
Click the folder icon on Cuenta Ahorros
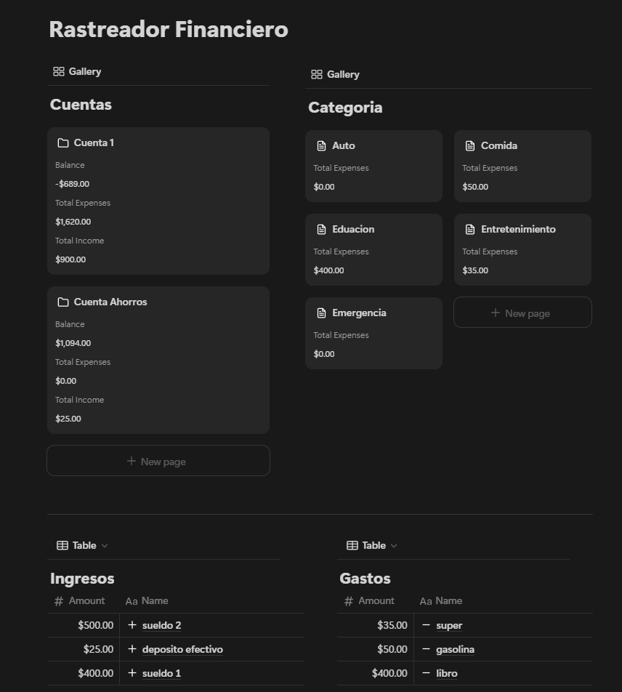tap(63, 302)
